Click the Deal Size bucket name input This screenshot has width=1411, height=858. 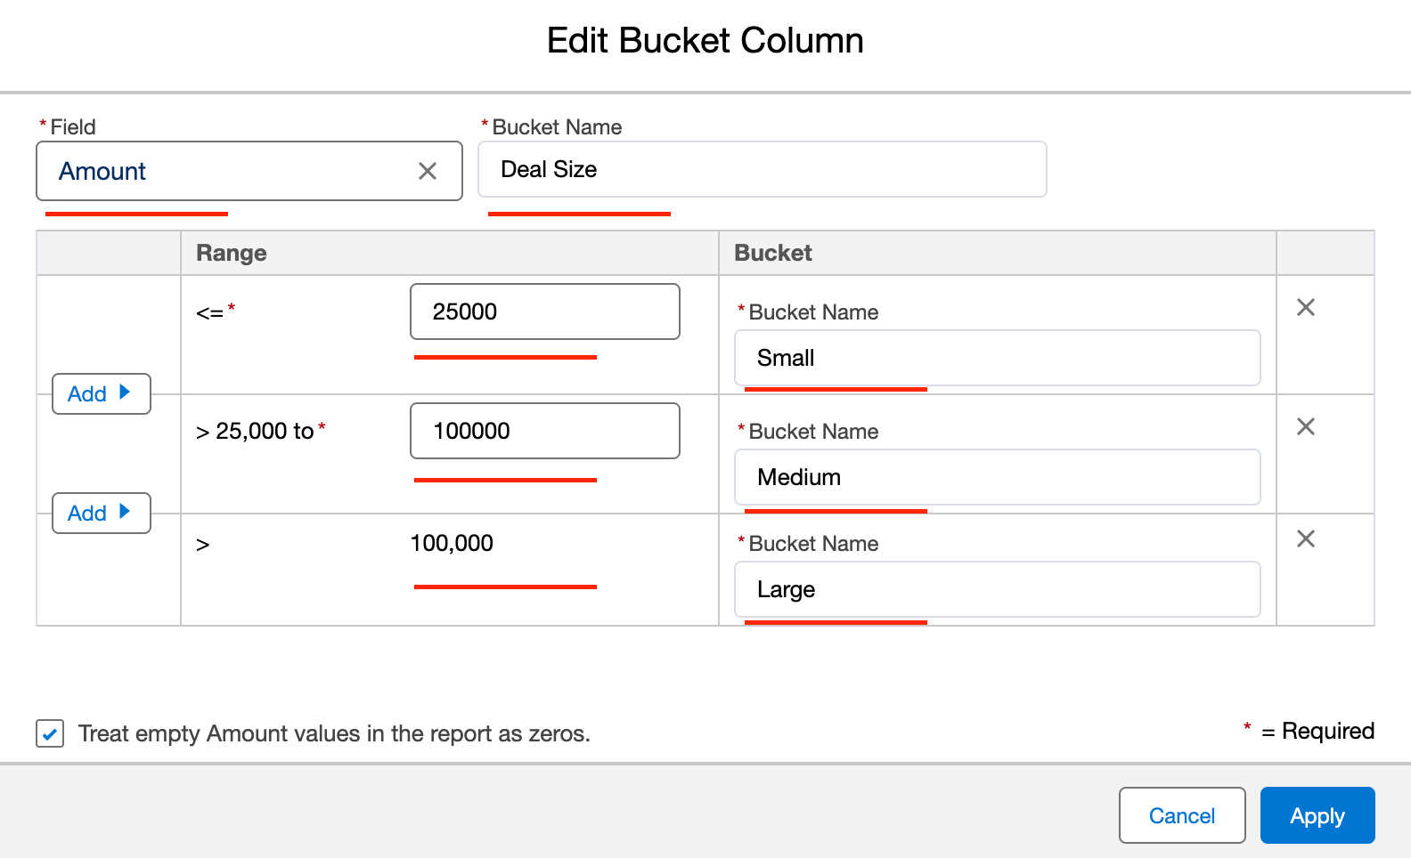pos(762,169)
